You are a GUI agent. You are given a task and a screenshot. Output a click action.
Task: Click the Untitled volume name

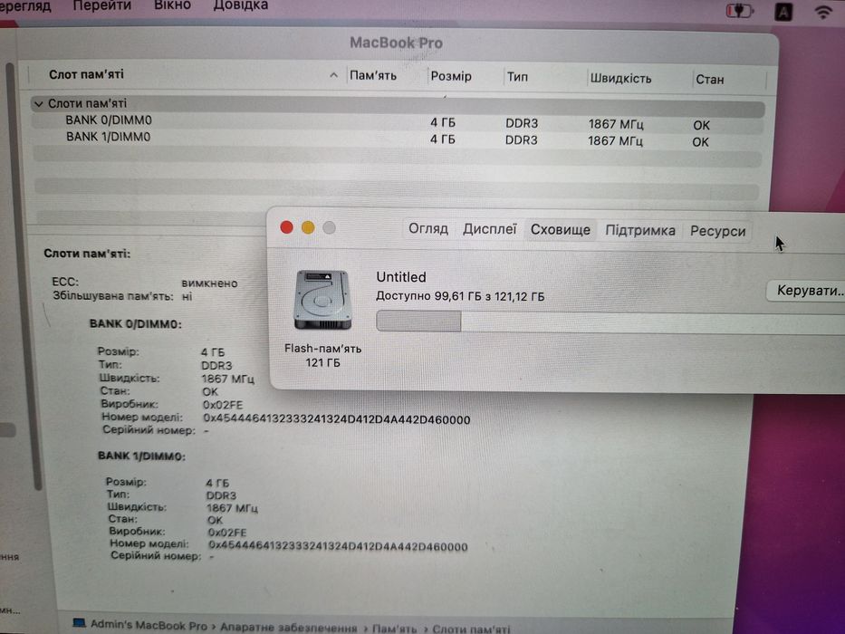pyautogui.click(x=401, y=277)
